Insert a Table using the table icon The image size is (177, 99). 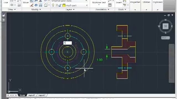tap(110, 5)
